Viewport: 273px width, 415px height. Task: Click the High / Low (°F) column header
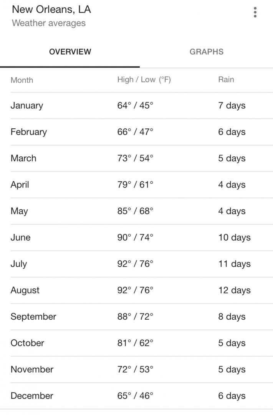click(x=144, y=80)
